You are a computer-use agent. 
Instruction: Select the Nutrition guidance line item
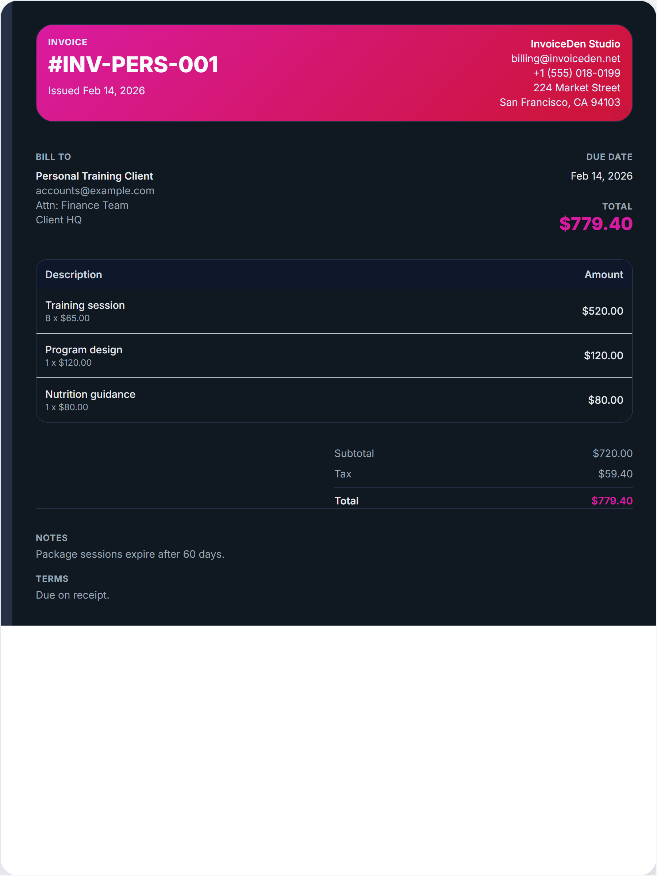click(x=90, y=395)
